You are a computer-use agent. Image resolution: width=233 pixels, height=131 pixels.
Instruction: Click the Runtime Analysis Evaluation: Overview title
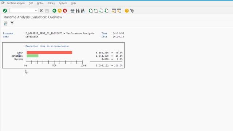click(x=33, y=17)
